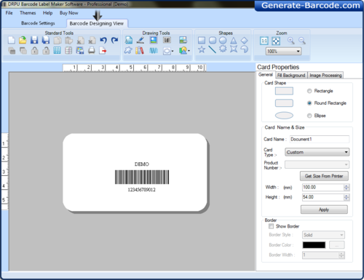Open the 100% zoom level dropdown
364x280 pixels.
tap(283, 51)
